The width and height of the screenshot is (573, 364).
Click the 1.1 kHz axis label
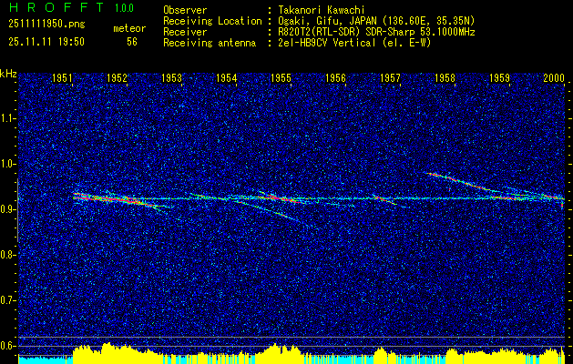pyautogui.click(x=7, y=118)
